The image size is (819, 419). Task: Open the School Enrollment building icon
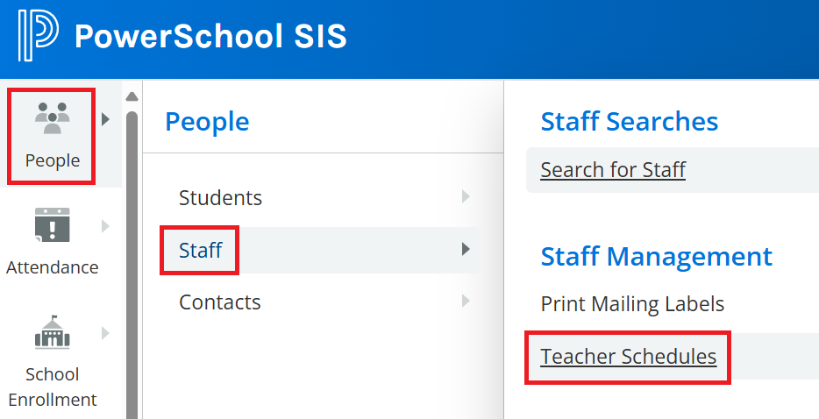pos(52,332)
